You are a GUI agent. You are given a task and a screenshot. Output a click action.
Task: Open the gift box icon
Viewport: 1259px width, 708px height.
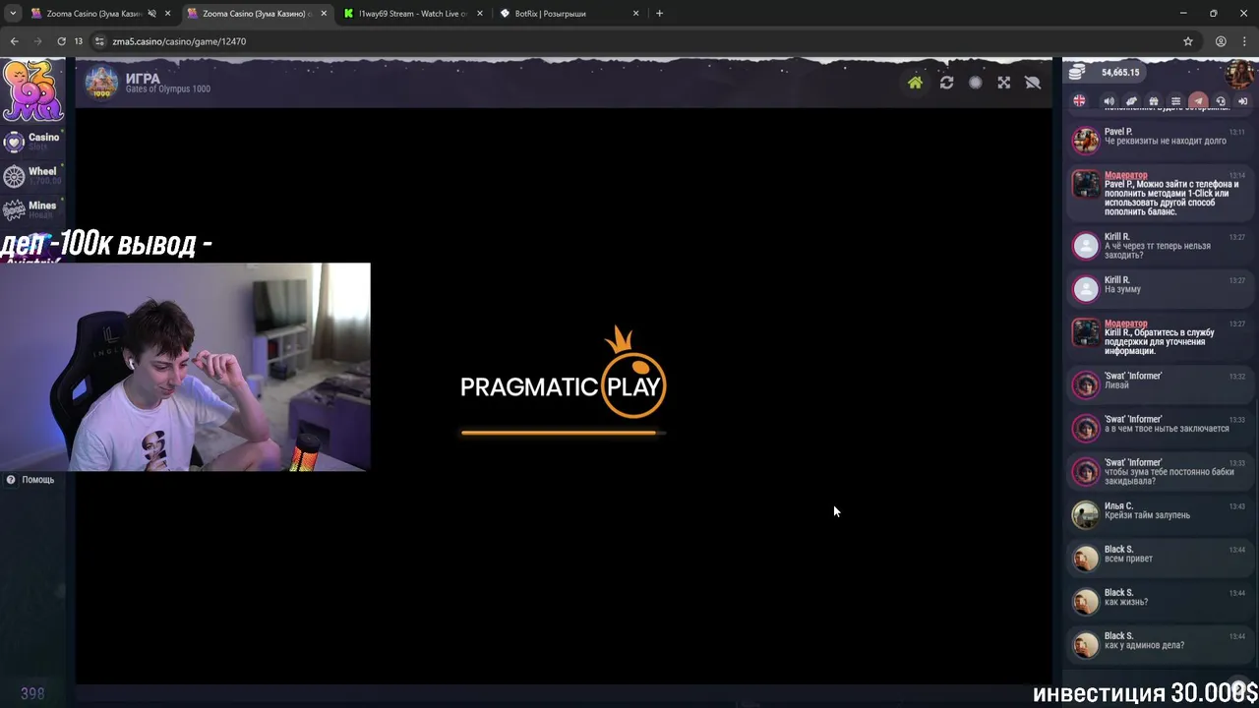pyautogui.click(x=1154, y=101)
